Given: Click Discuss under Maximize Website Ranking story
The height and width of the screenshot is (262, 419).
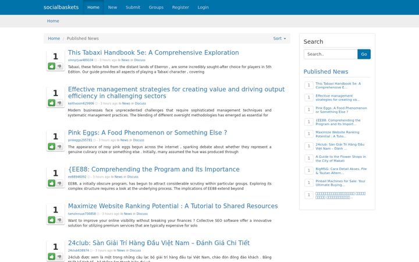Looking at the screenshot, I should tap(142, 214).
